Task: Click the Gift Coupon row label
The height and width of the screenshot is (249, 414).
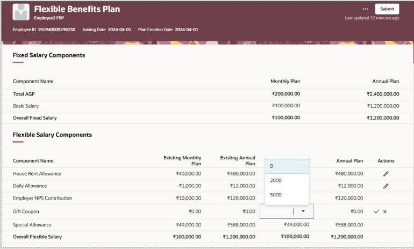Action: point(26,211)
